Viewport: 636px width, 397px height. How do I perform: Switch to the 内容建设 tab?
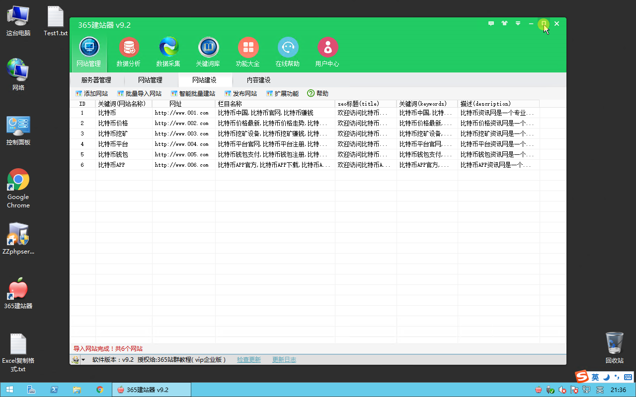coord(258,80)
